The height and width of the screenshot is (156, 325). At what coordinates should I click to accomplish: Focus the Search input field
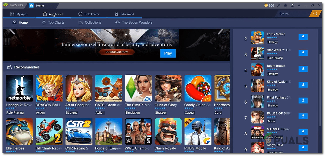tap(293, 14)
